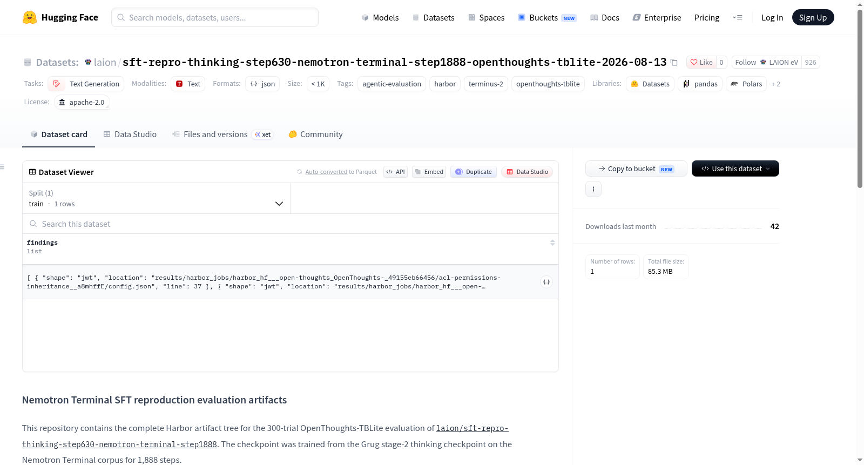Viewport: 864px width, 465px height.
Task: Open the Pricing page link
Action: pyautogui.click(x=707, y=17)
